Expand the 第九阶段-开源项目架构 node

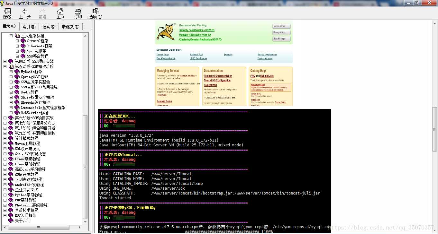point(5,133)
